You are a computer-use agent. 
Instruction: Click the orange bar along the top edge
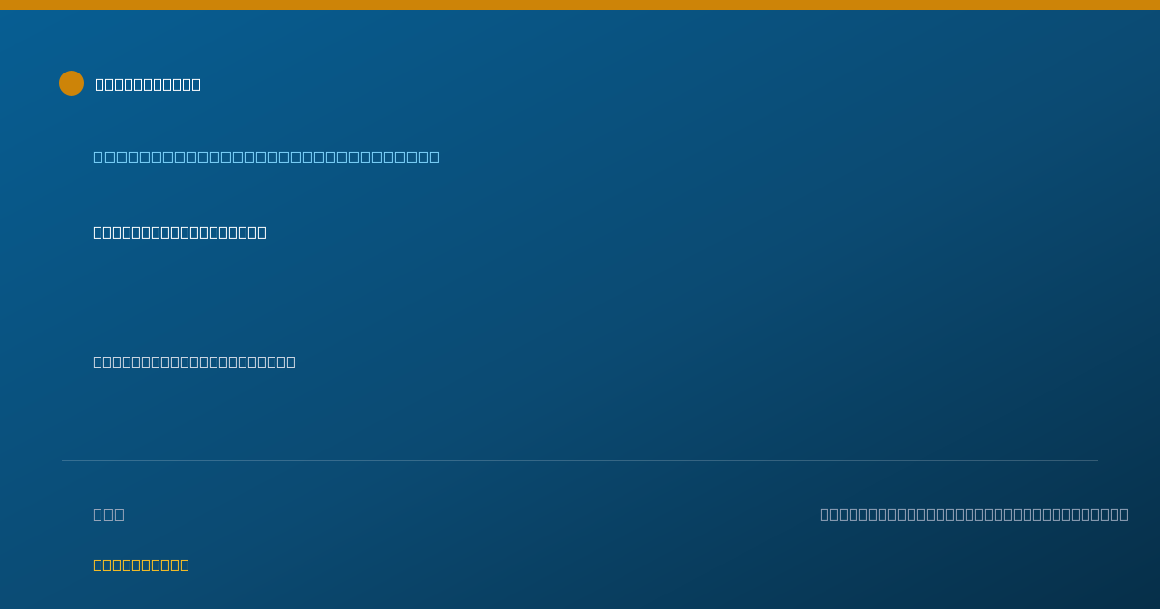point(580,5)
